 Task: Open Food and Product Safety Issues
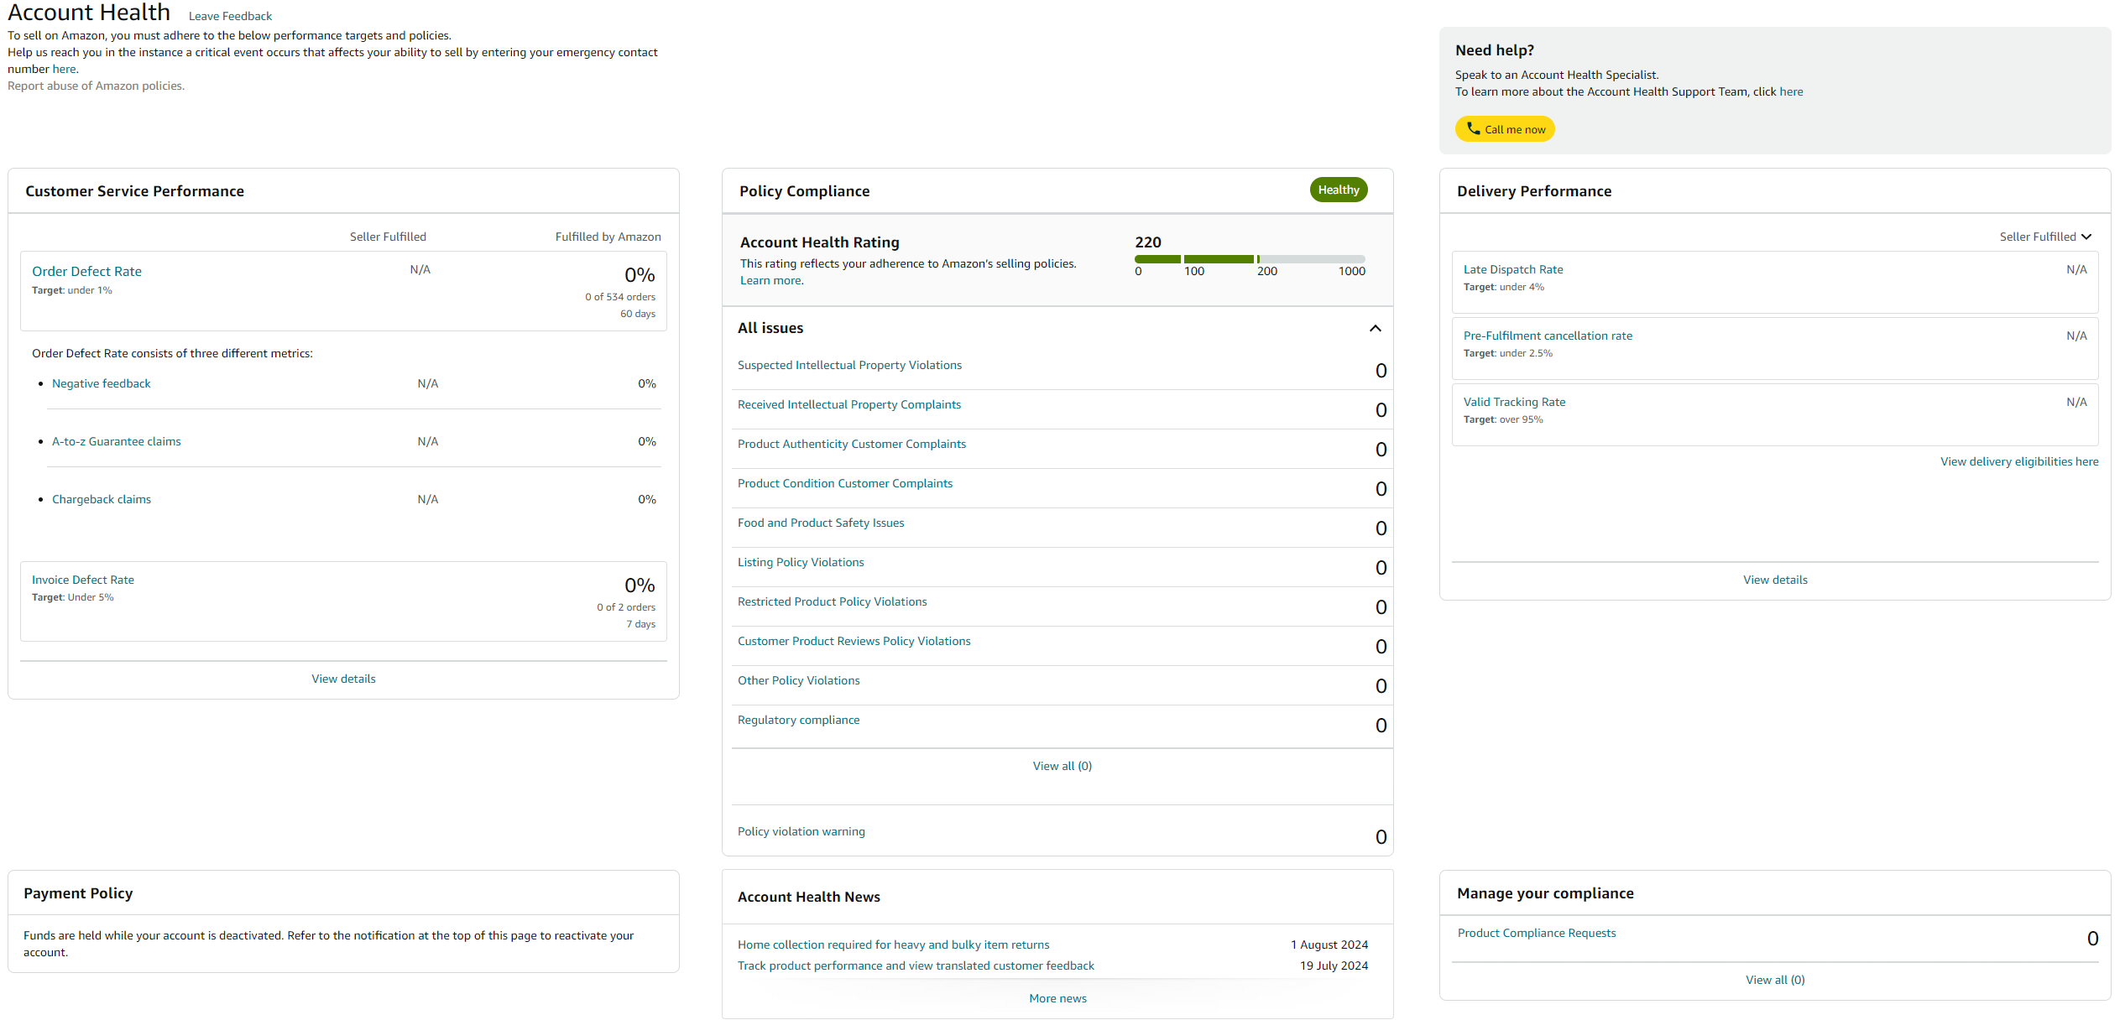[x=821, y=523]
